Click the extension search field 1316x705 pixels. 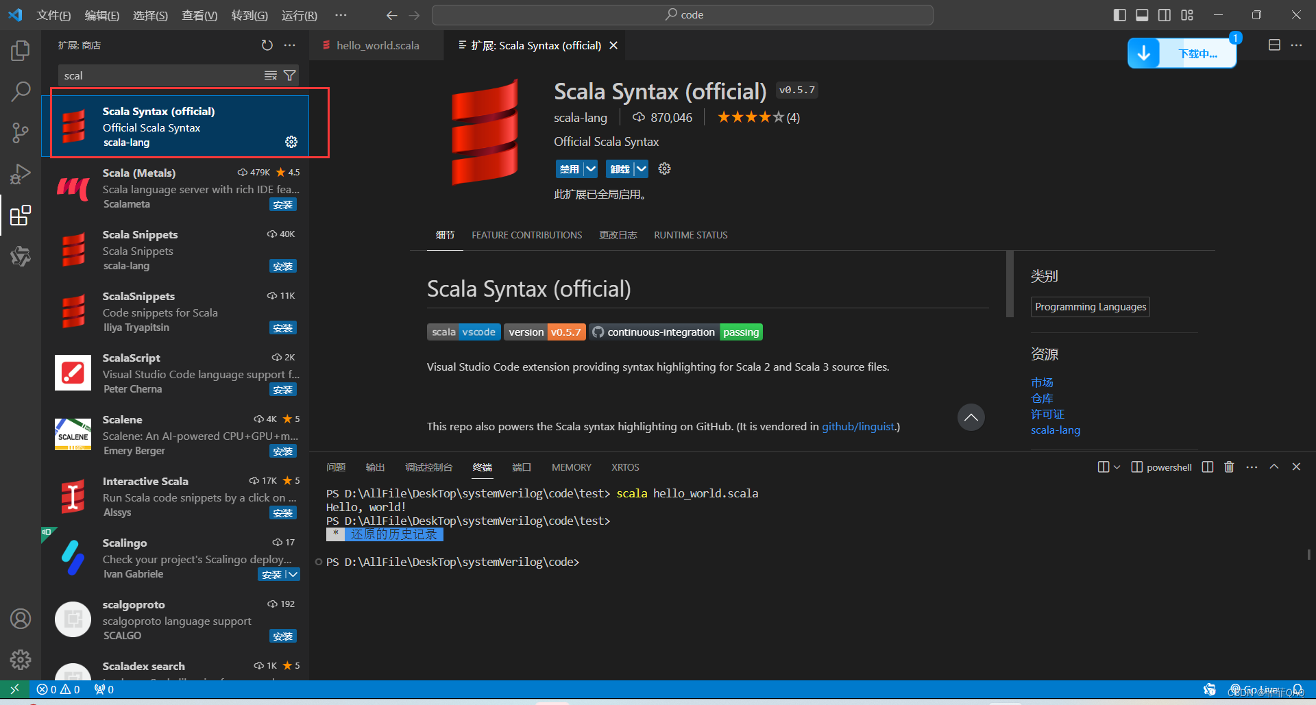[161, 75]
